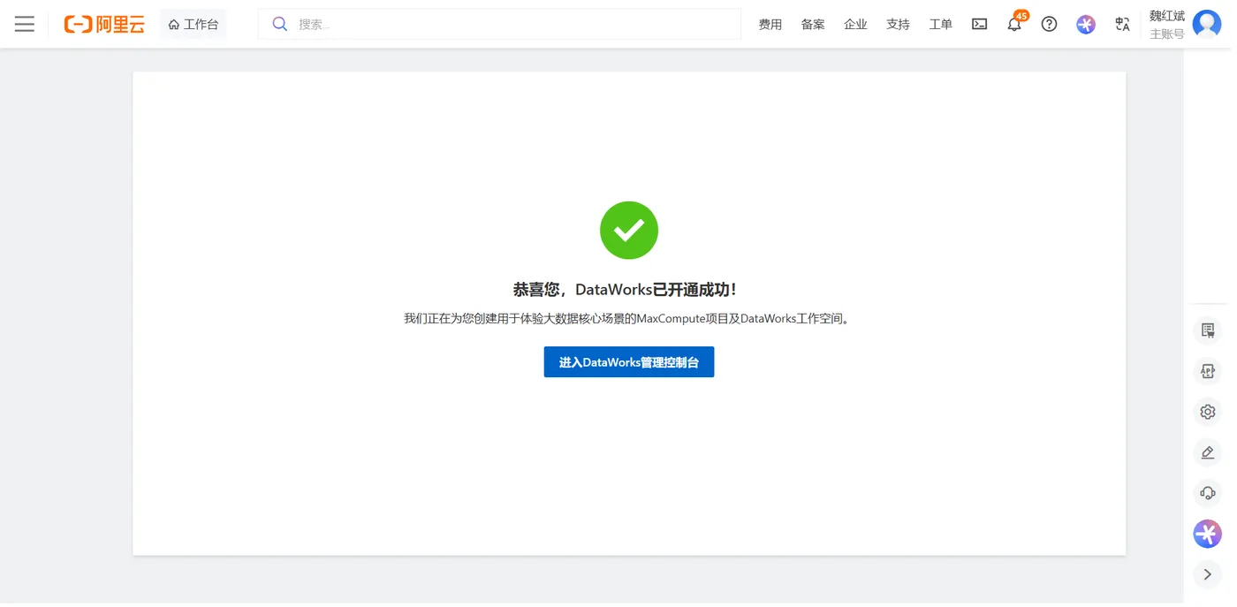Launch Cloud Shell terminal icon

click(x=979, y=24)
